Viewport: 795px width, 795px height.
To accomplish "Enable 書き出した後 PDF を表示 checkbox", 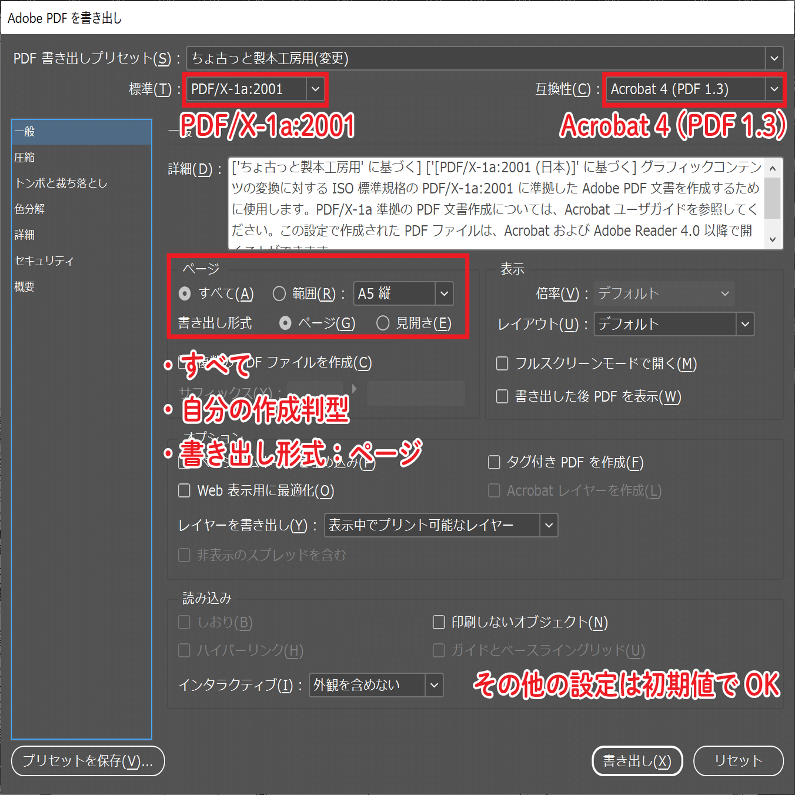I will 502,396.
